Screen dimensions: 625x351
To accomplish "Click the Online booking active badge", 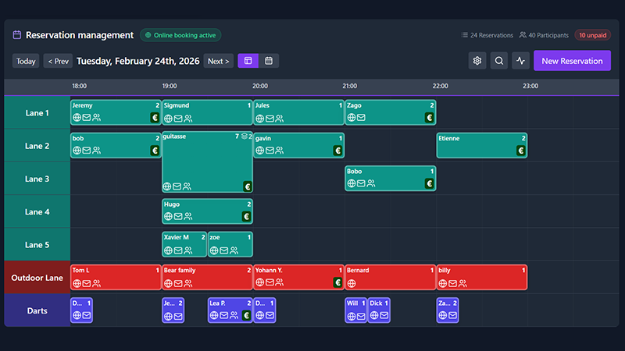I will click(180, 35).
